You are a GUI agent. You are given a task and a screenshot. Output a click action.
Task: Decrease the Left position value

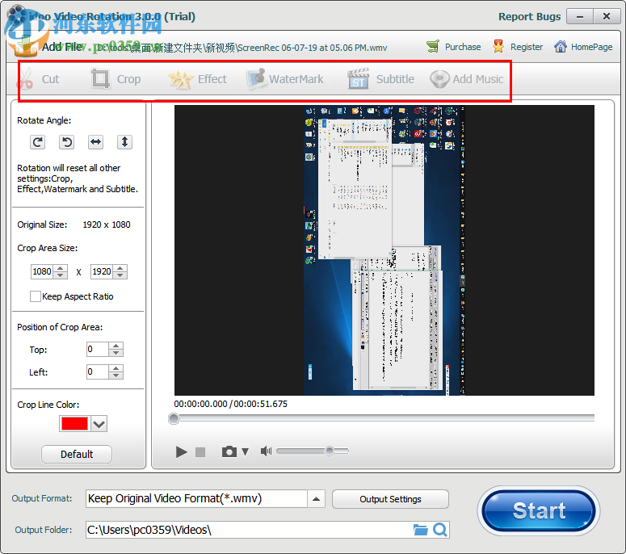(x=116, y=376)
